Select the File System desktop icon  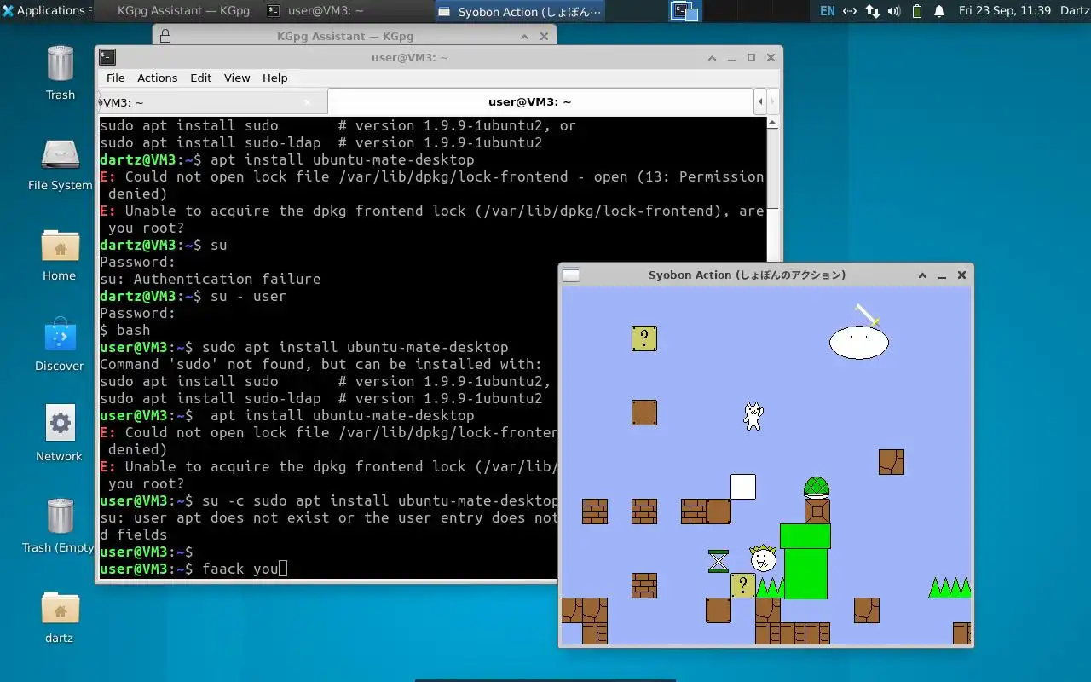click(60, 164)
